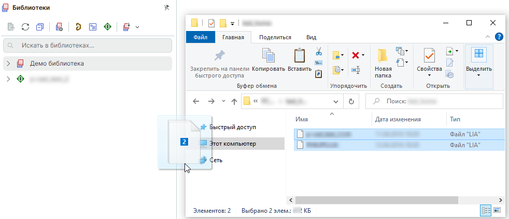Click the import library icon with down arrow
Image resolution: width=509 pixels, height=219 pixels.
126,27
